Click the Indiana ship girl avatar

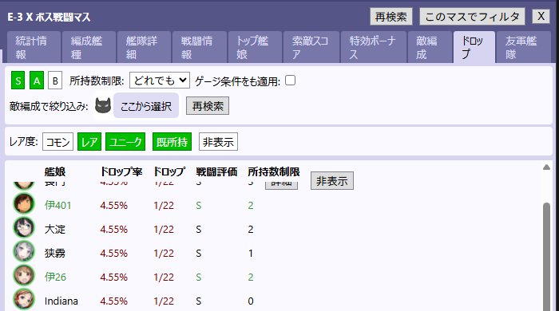coord(24,299)
